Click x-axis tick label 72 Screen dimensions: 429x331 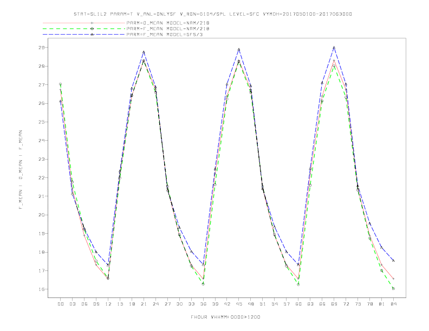346,304
